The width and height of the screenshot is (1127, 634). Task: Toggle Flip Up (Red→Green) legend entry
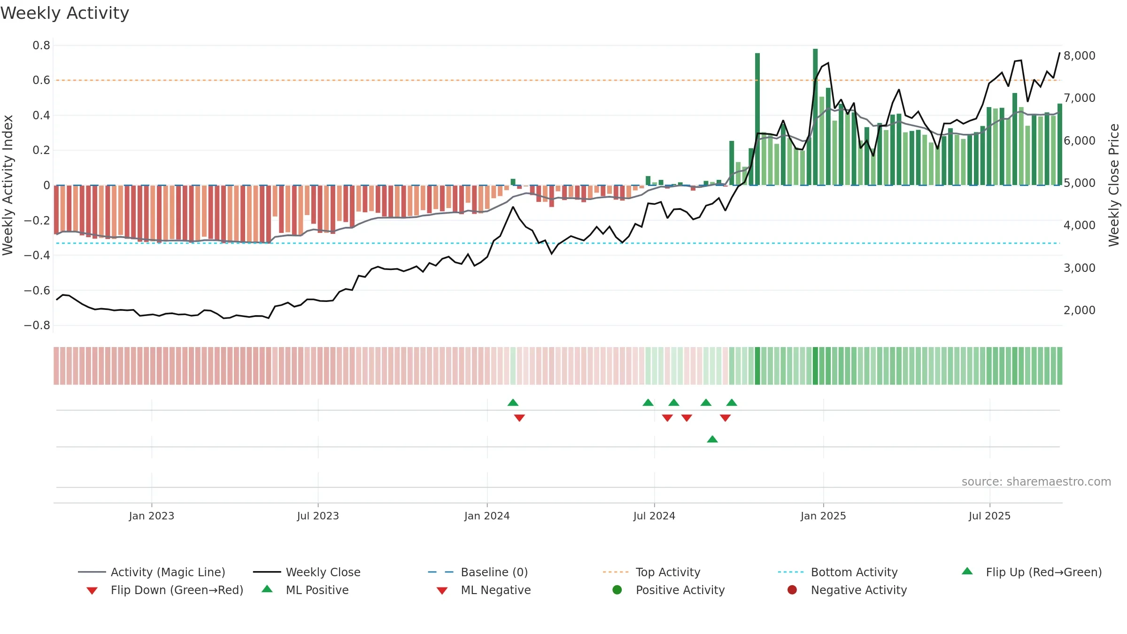point(1031,572)
